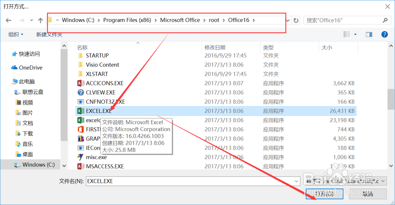Select the EXCEL.EXE Excel icon

(81, 111)
